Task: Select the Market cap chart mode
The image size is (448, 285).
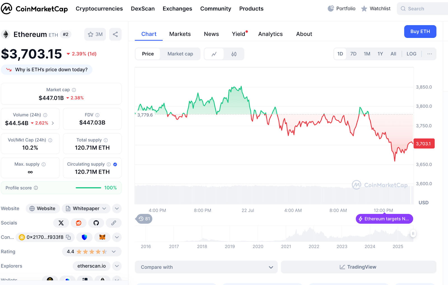Action: pos(180,54)
